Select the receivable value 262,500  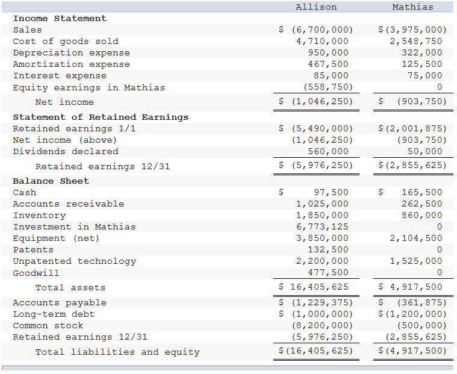421,204
